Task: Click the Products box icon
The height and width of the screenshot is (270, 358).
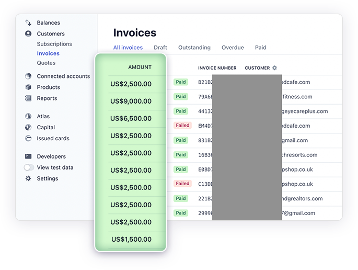Action: click(x=28, y=87)
